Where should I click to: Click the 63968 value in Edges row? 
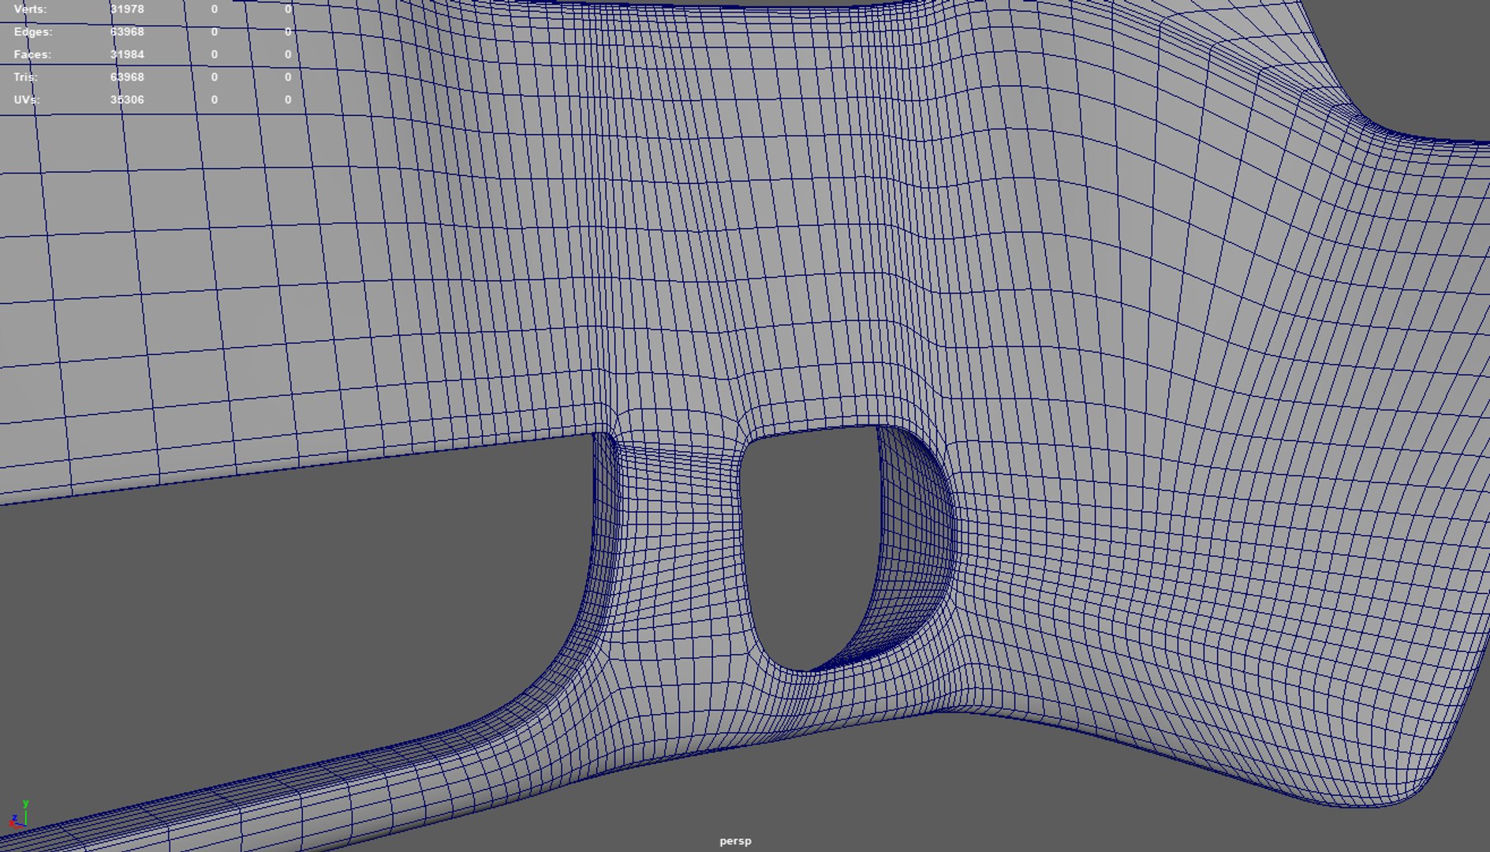(127, 32)
